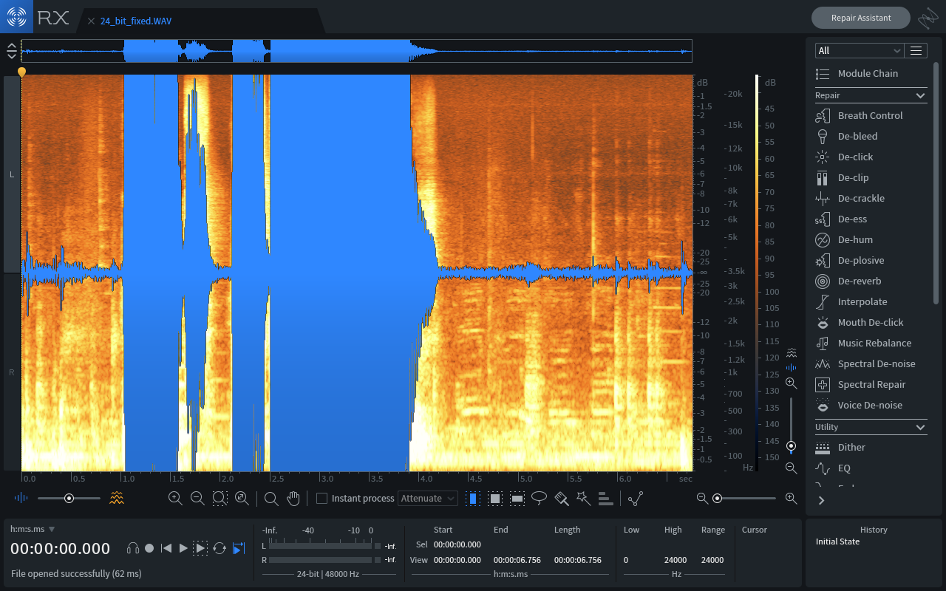Open the Breath Control module
The image size is (946, 591).
[x=870, y=115]
